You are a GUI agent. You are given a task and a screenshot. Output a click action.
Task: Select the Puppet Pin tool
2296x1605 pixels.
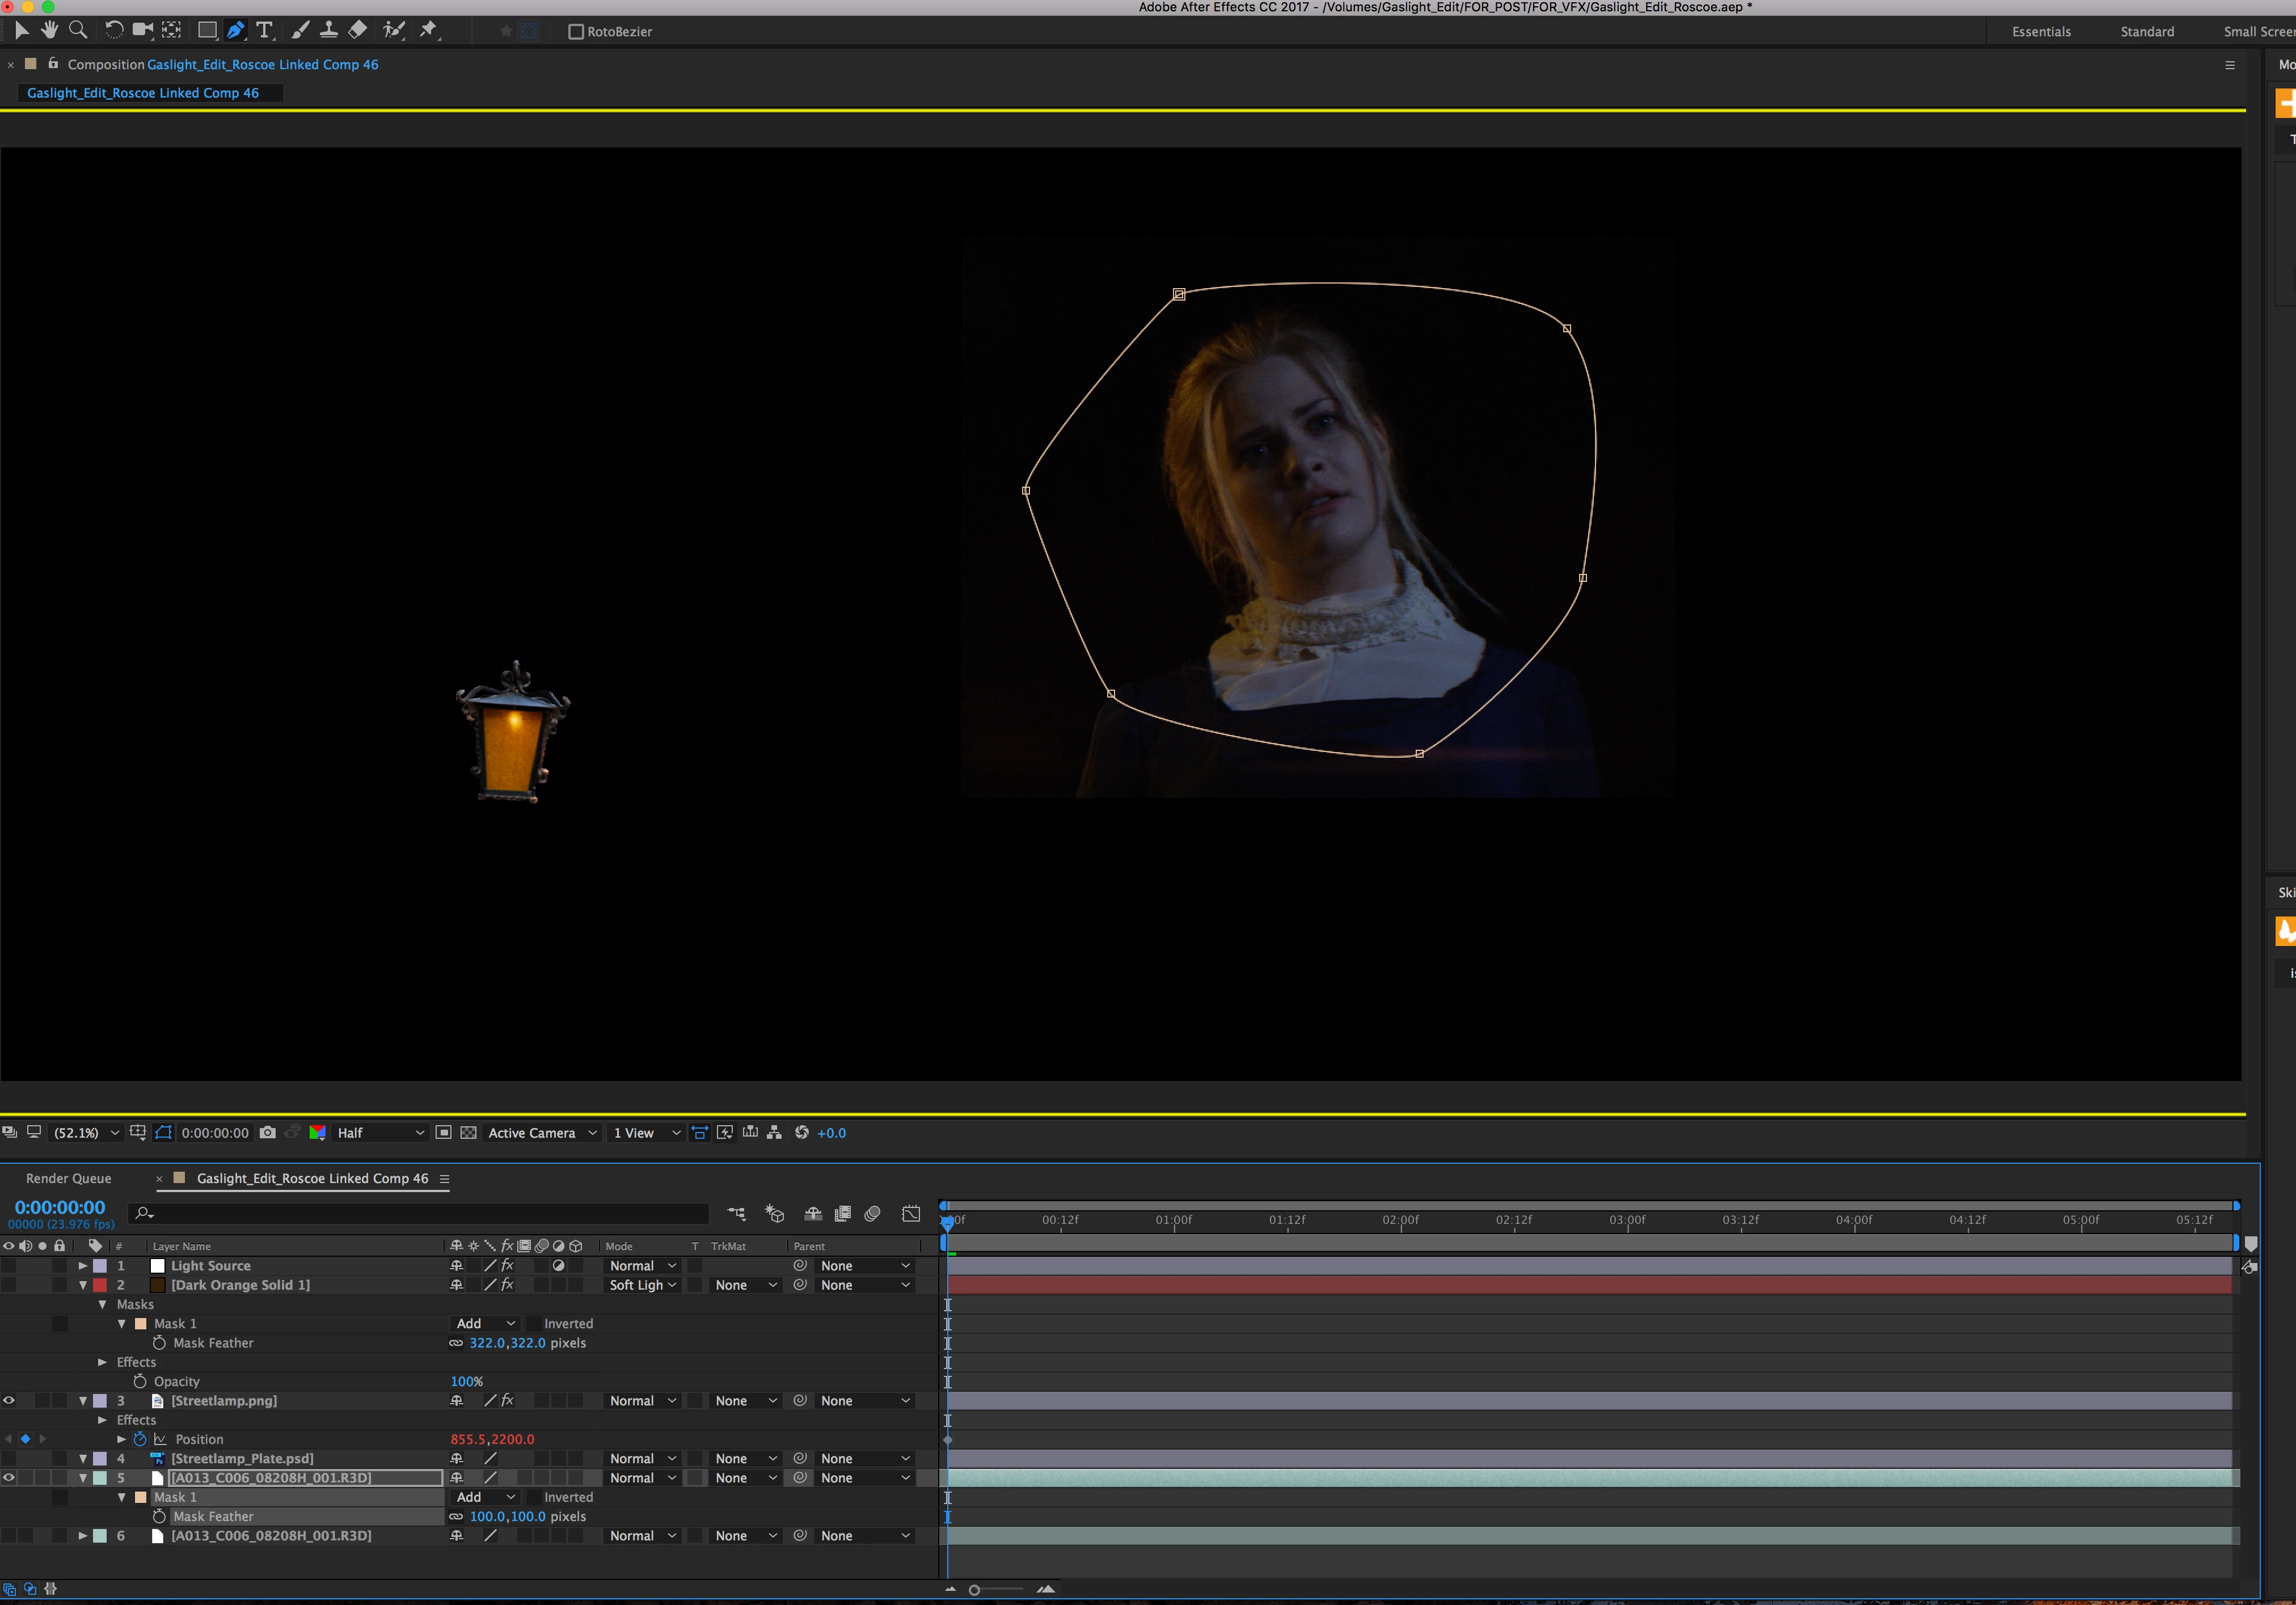coord(428,30)
